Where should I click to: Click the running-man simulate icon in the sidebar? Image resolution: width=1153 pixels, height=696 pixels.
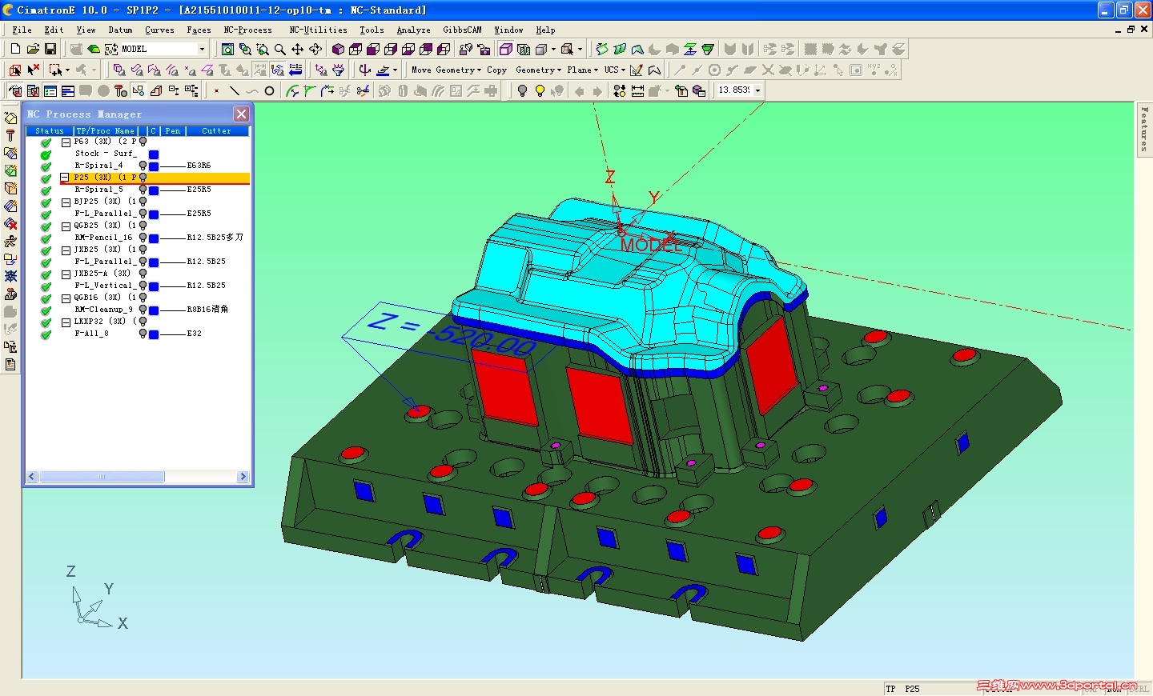click(10, 241)
